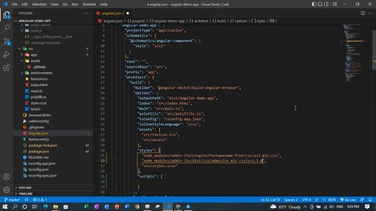Open Source Control view in activity bar
This screenshot has height=211, width=376.
click(x=6, y=42)
